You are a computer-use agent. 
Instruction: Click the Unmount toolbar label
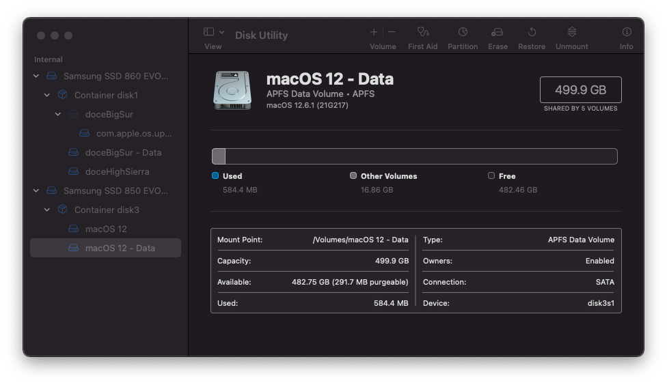click(x=572, y=46)
